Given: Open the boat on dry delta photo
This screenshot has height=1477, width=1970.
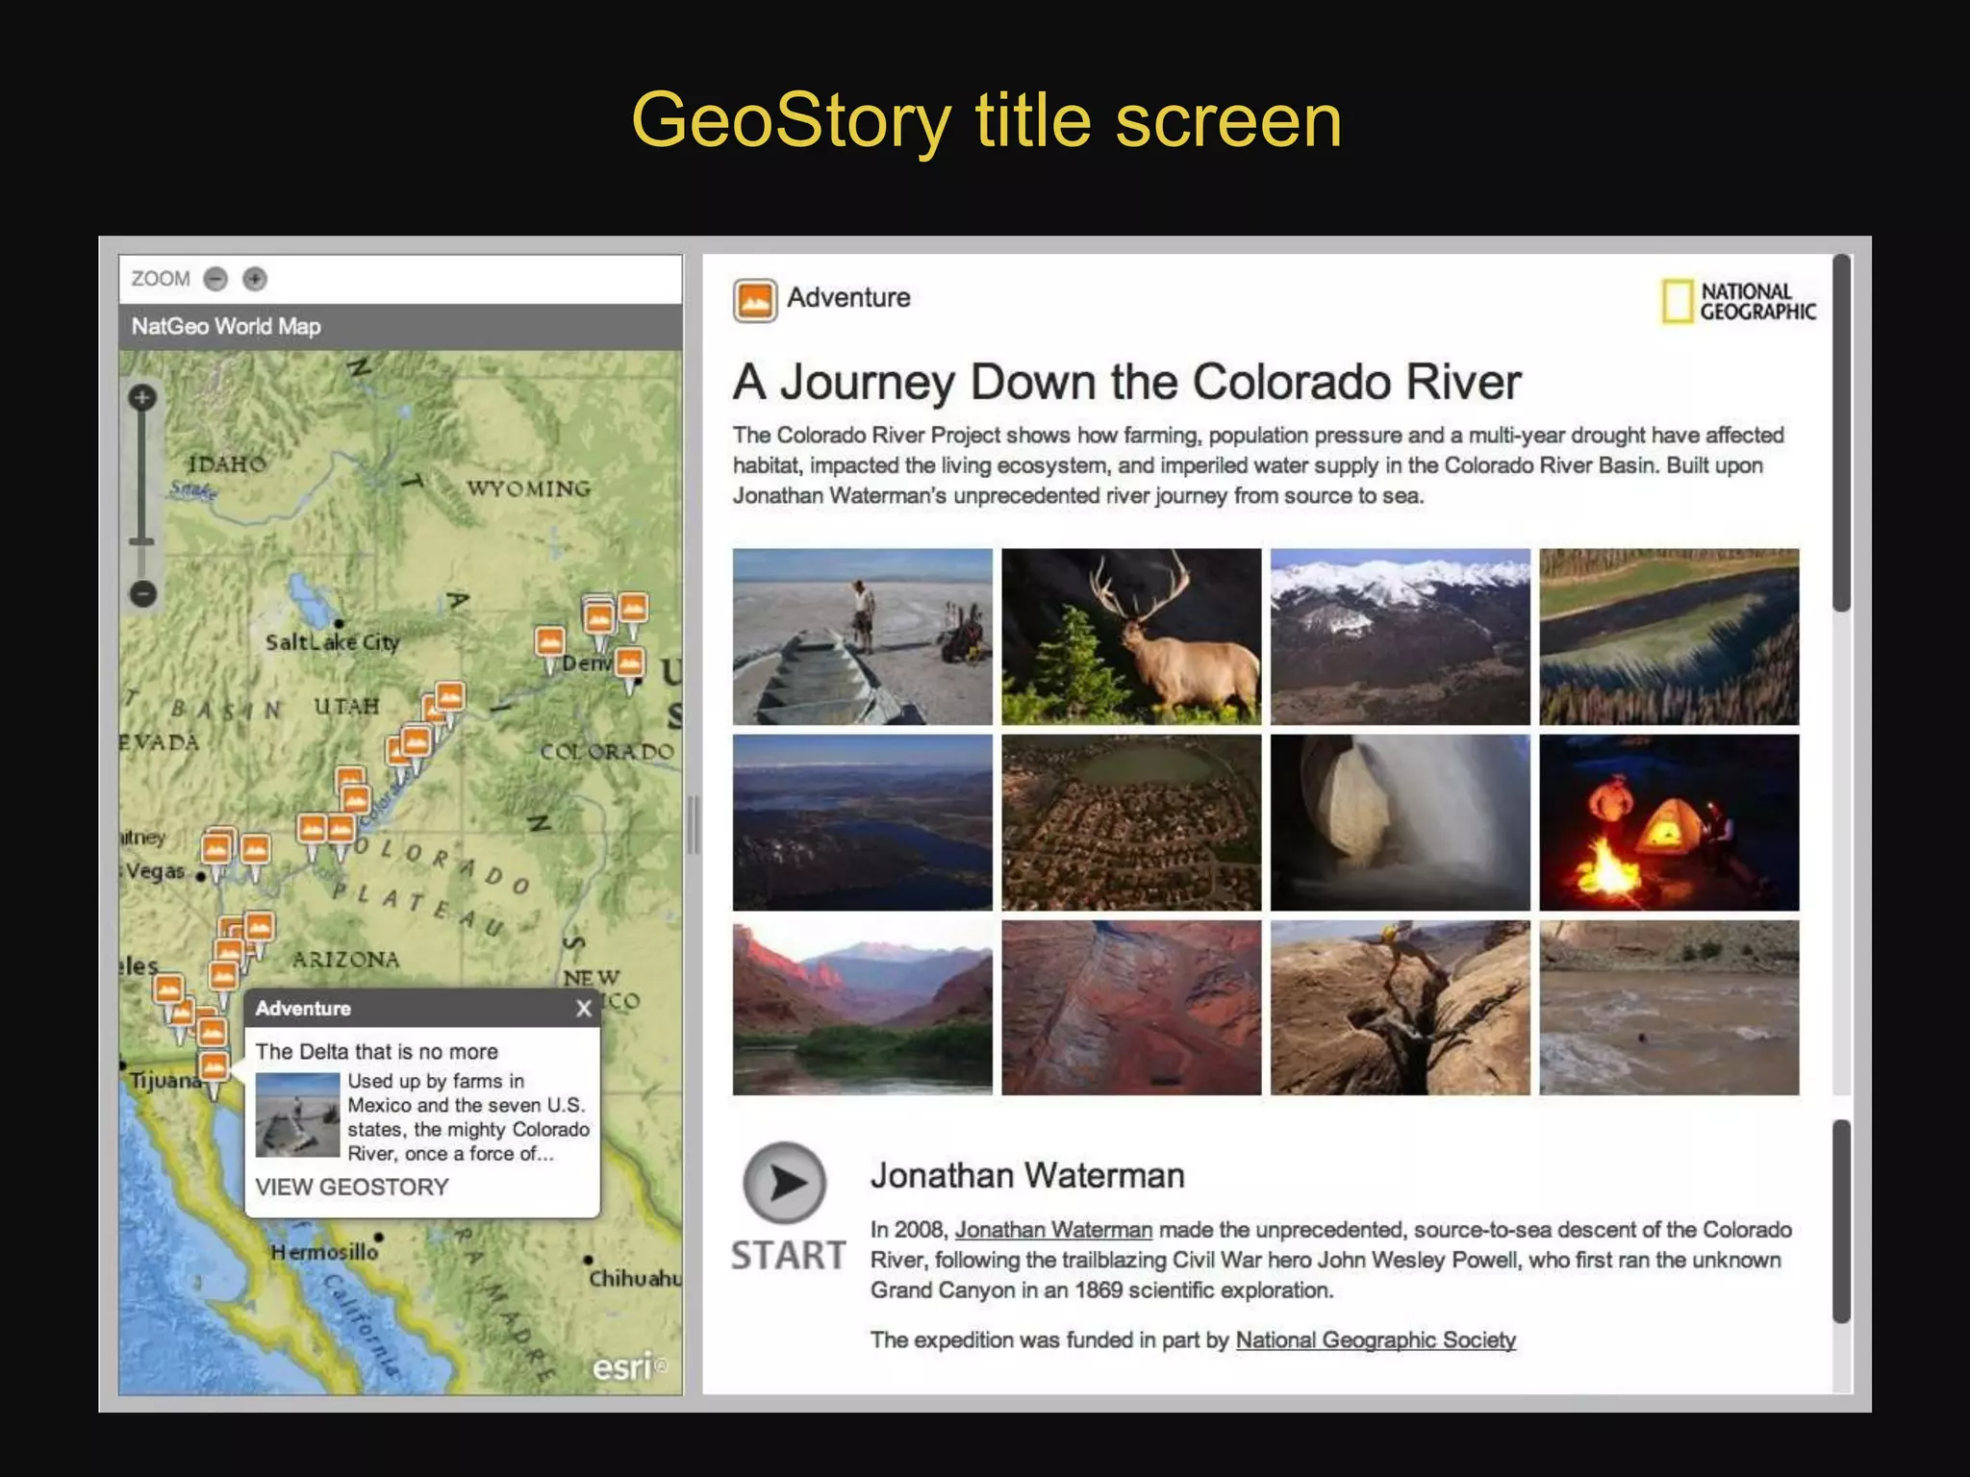Looking at the screenshot, I should pyautogui.click(x=862, y=637).
